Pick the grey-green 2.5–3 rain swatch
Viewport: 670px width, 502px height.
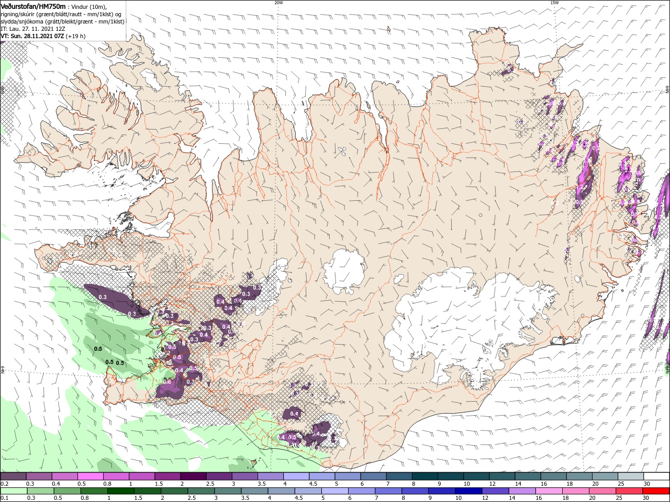(x=201, y=490)
